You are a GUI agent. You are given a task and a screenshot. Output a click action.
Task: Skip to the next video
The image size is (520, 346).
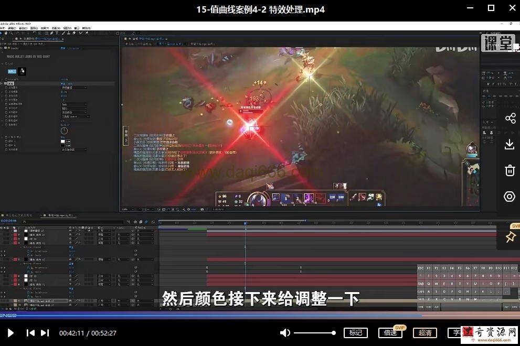45,333
